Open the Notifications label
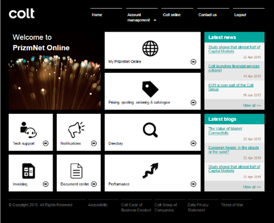 coord(71,143)
